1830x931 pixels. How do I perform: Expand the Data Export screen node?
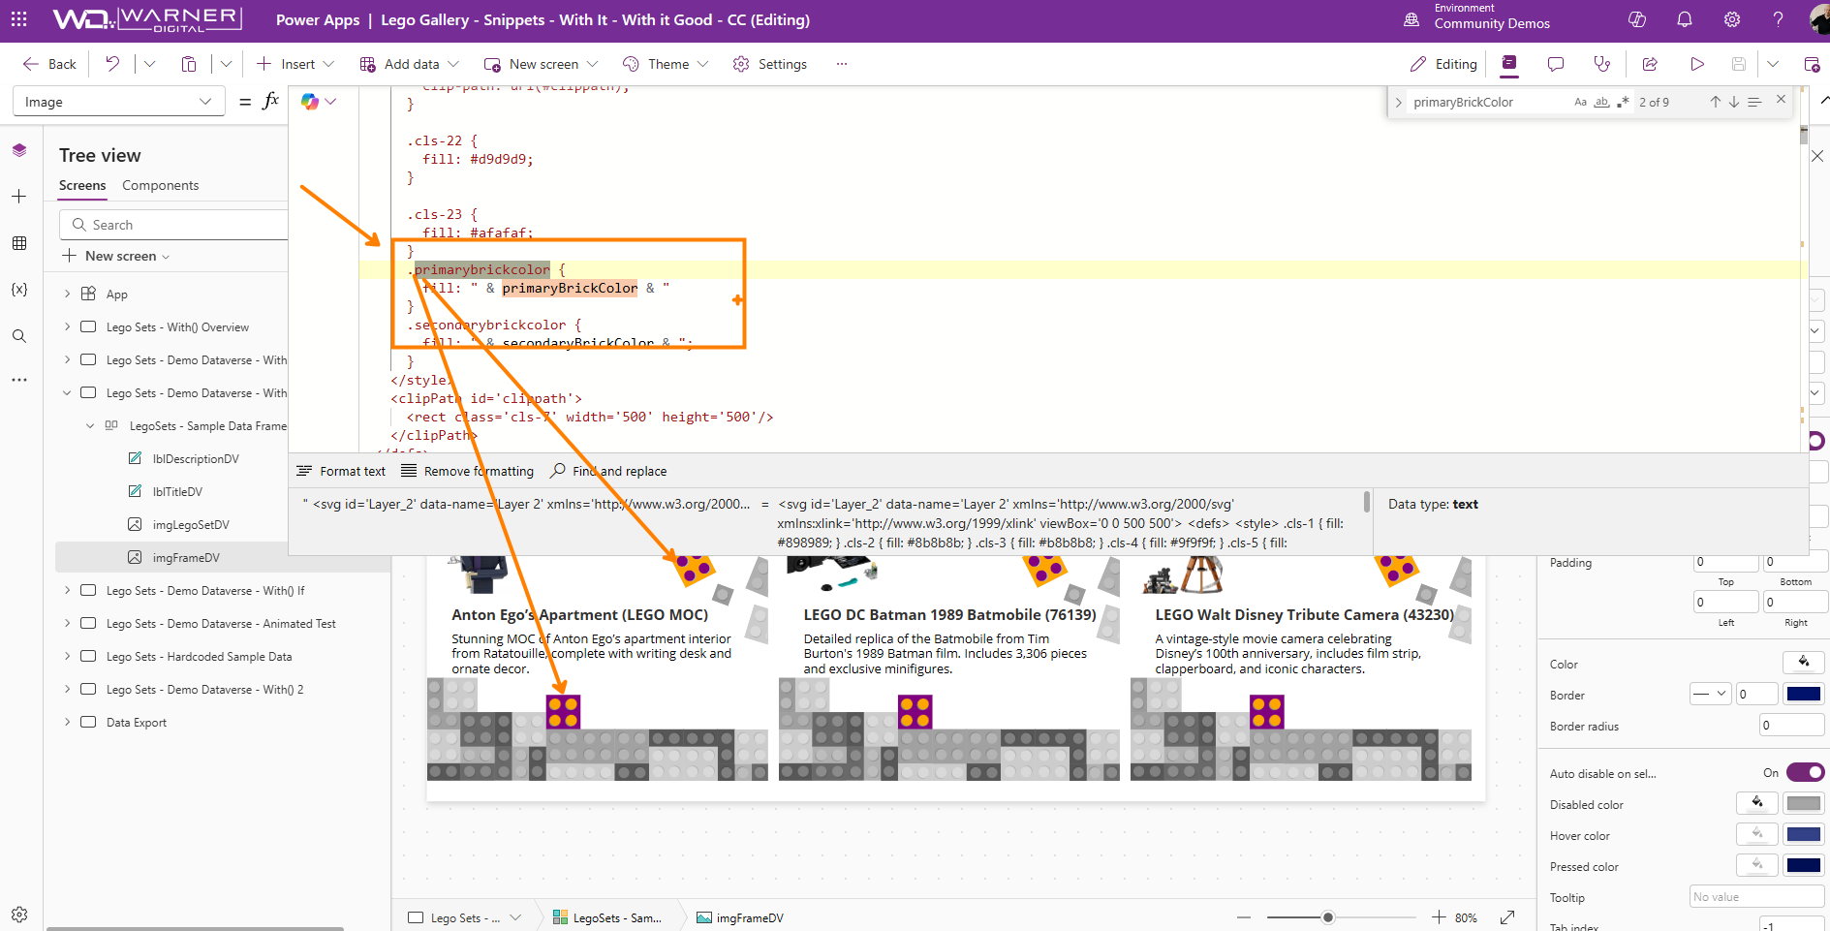point(67,722)
